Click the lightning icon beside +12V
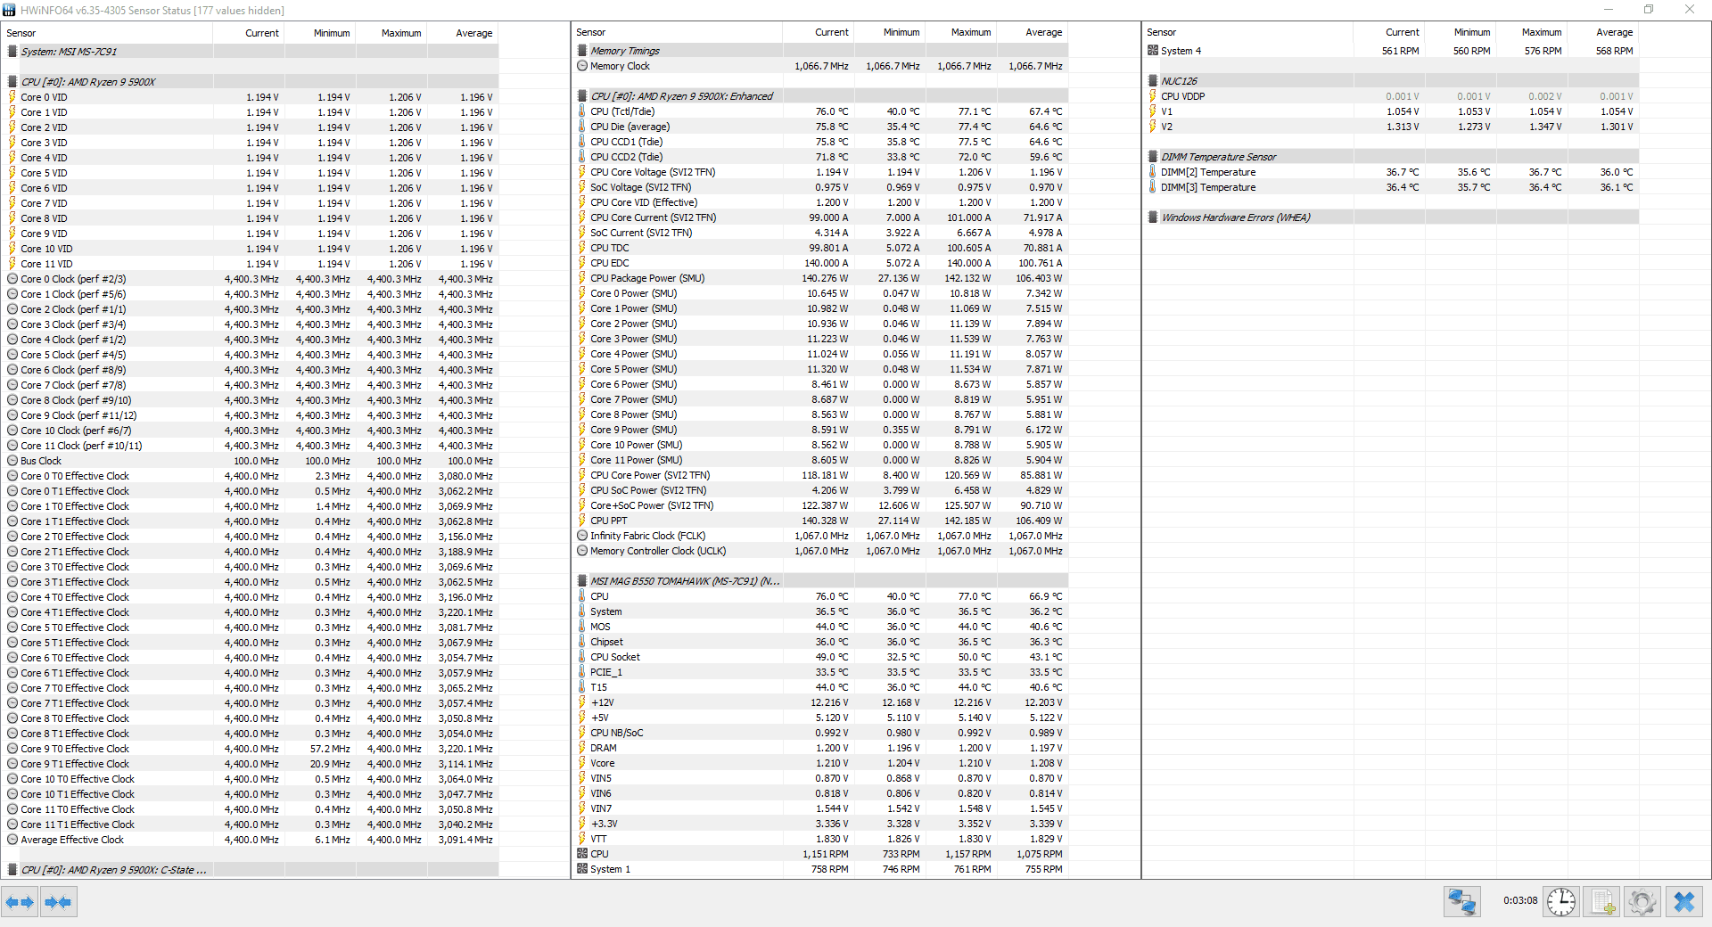This screenshot has height=927, width=1712. [x=582, y=702]
